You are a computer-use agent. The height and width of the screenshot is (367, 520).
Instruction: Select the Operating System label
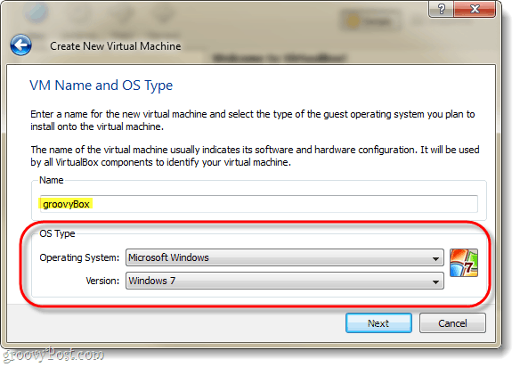tap(79, 257)
